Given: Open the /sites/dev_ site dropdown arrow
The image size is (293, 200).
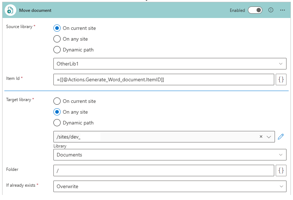Looking at the screenshot, I should tap(268, 137).
